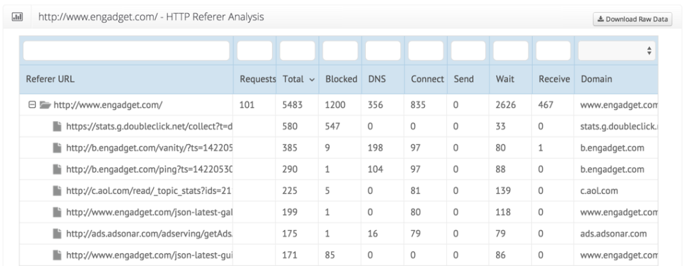Click the Requests value 101

coord(247,105)
